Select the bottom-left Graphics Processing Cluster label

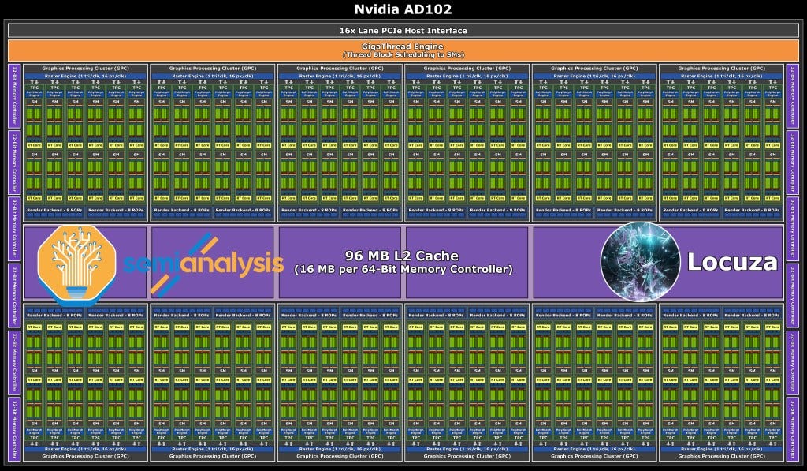(x=85, y=456)
